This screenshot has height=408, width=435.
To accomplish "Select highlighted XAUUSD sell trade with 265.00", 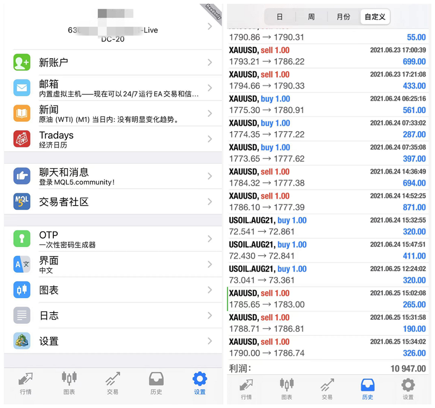I will (x=328, y=299).
